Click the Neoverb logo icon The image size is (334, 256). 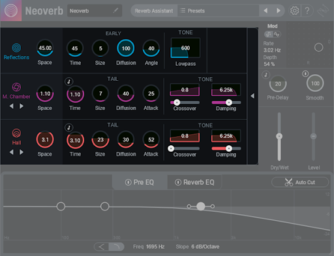coord(11,10)
